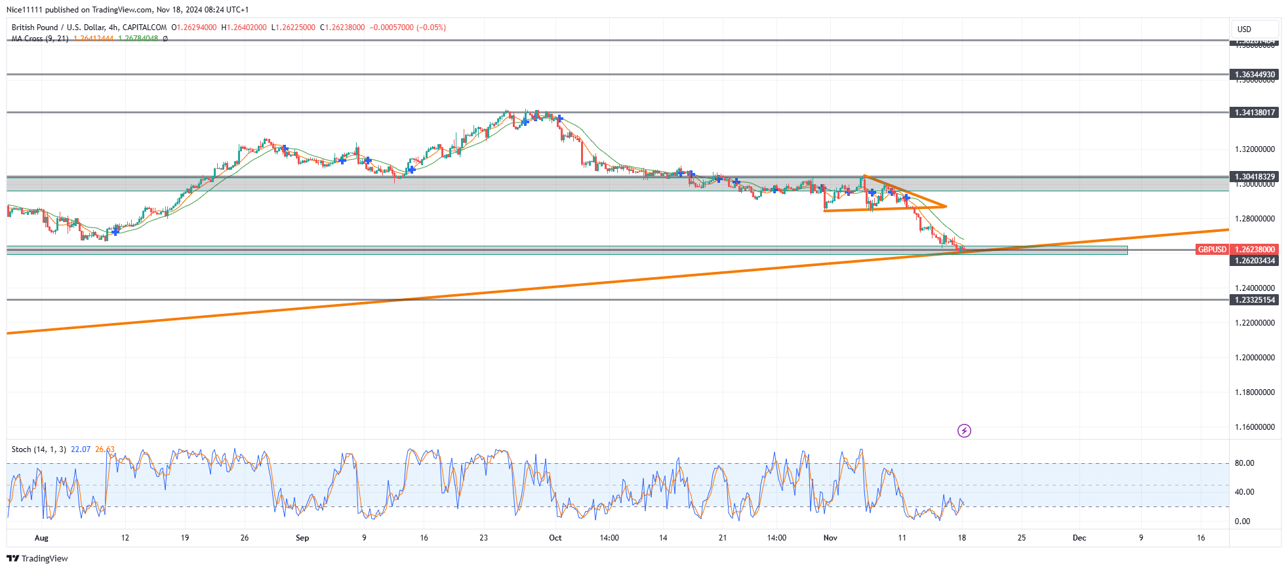Click the Dec date label
The height and width of the screenshot is (570, 1288).
[1079, 538]
